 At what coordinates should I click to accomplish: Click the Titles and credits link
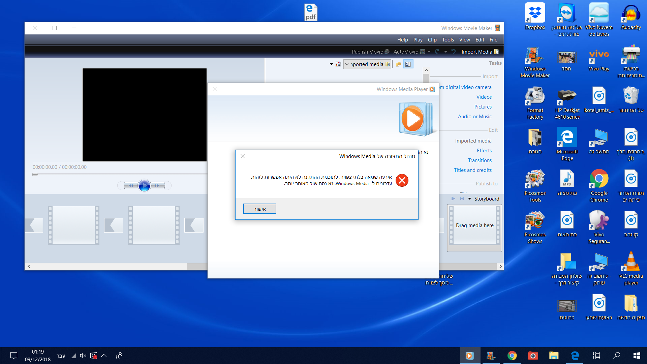(x=473, y=170)
